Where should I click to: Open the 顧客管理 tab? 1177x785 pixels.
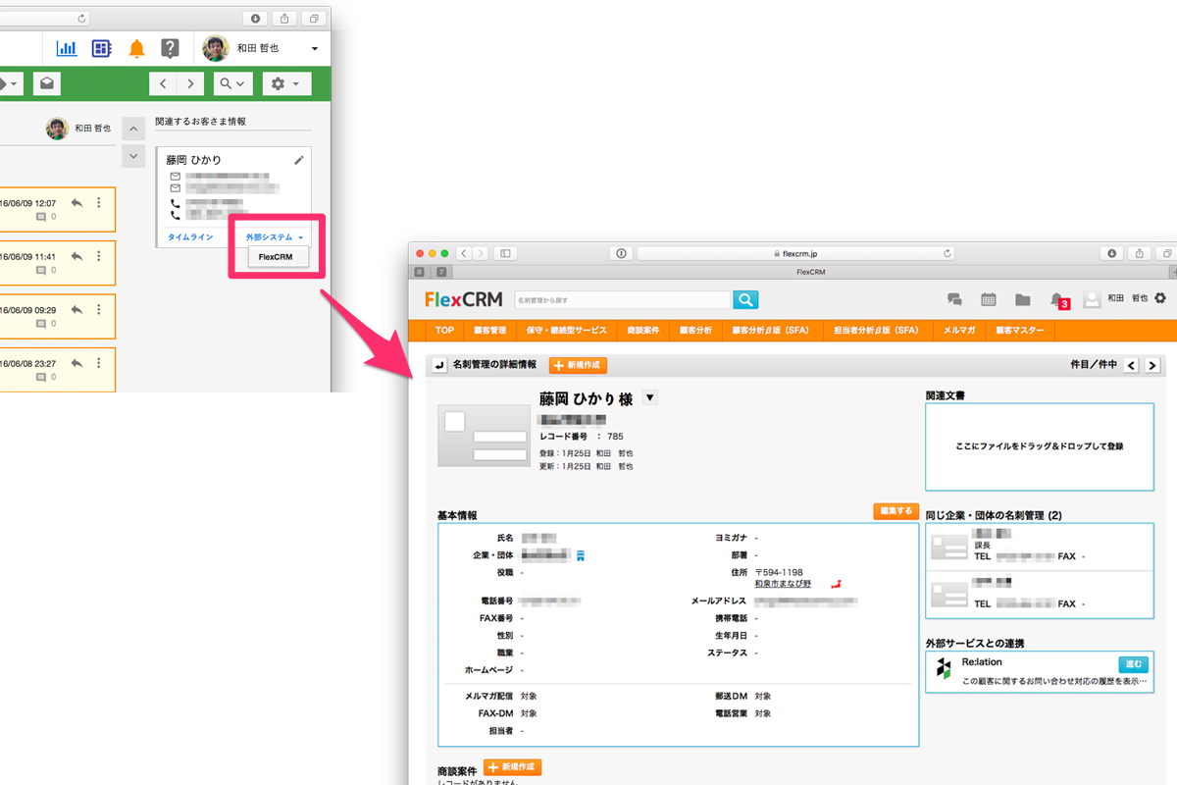point(489,331)
